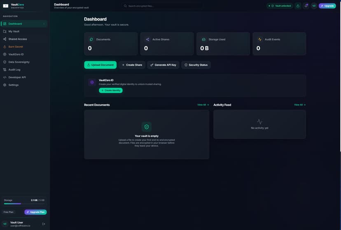The image size is (341, 230).
Task: Click the VaultZero logo icon
Action: pyautogui.click(x=6, y=6)
